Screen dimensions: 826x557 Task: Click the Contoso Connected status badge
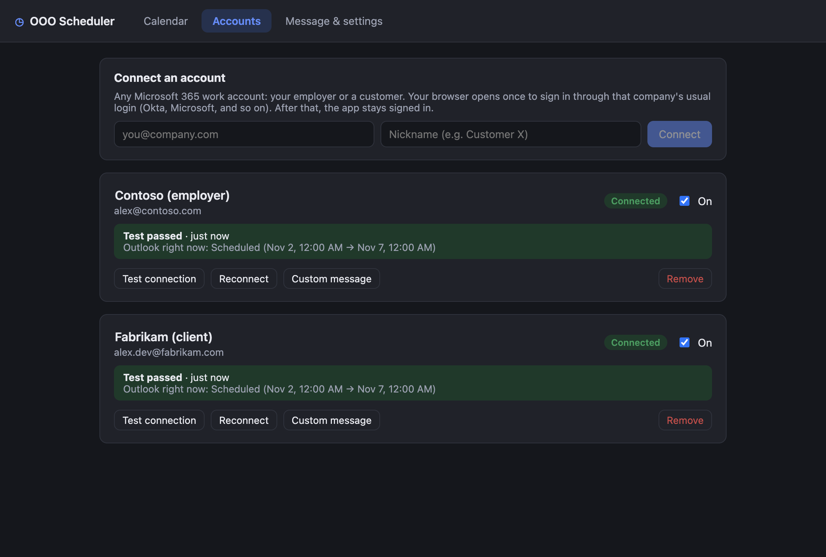(636, 201)
